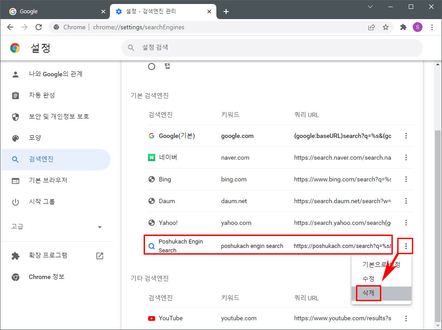Open the kebab menu for Google(기본)
Viewport: 442px width, 330px height.
tap(406, 136)
